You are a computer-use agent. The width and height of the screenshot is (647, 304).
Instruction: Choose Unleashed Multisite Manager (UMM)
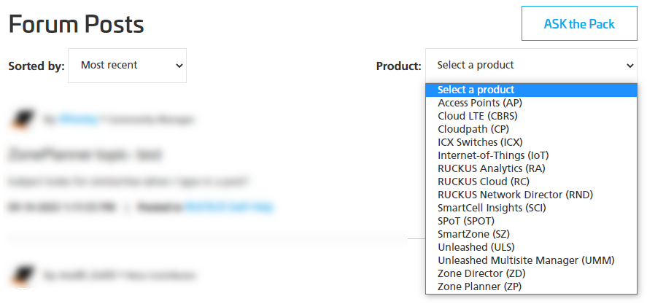[x=532, y=260]
